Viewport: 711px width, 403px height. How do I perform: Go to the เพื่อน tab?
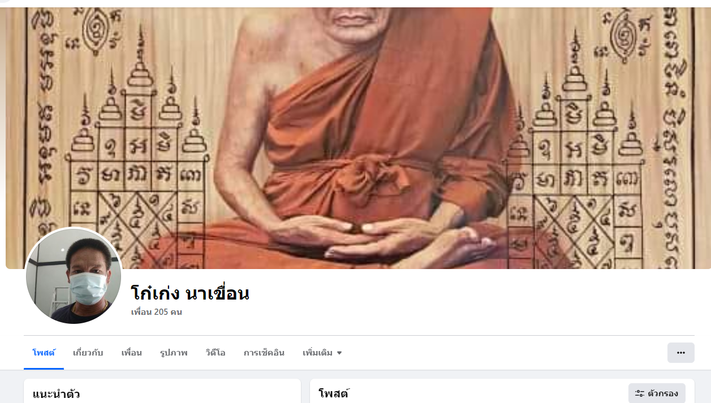coord(131,353)
